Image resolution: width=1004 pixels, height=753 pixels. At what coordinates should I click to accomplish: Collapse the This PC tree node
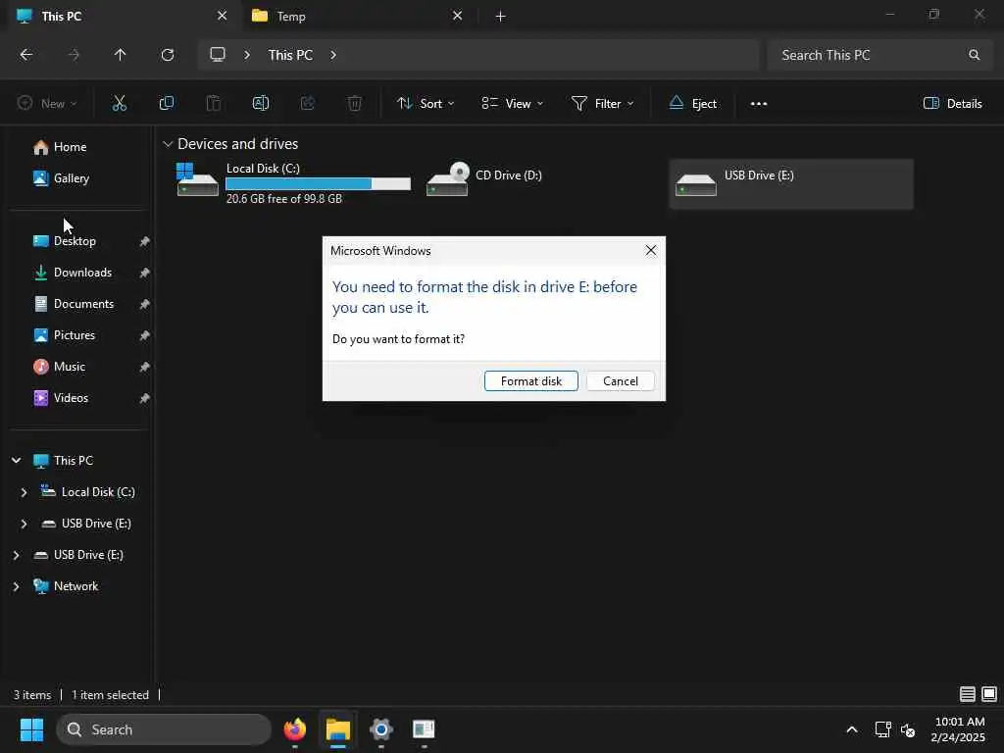pyautogui.click(x=16, y=461)
